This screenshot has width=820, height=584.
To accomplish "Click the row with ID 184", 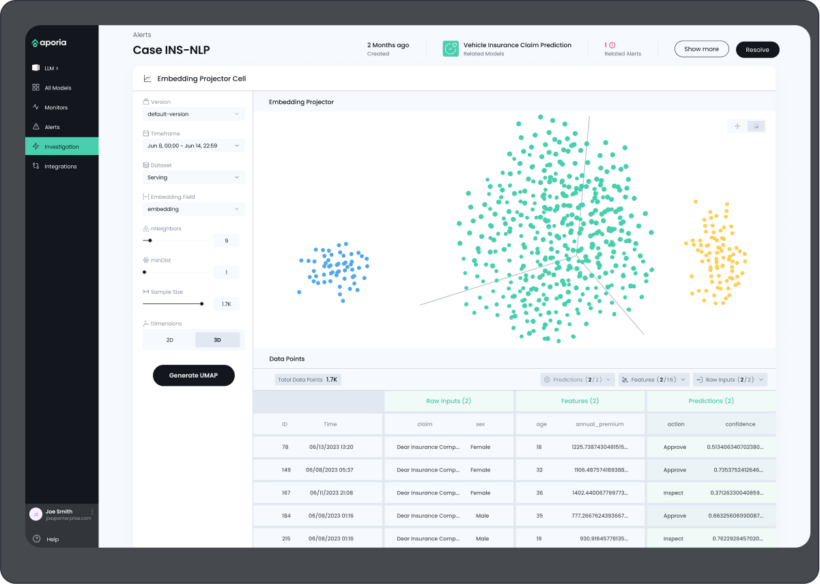I will pyautogui.click(x=514, y=516).
